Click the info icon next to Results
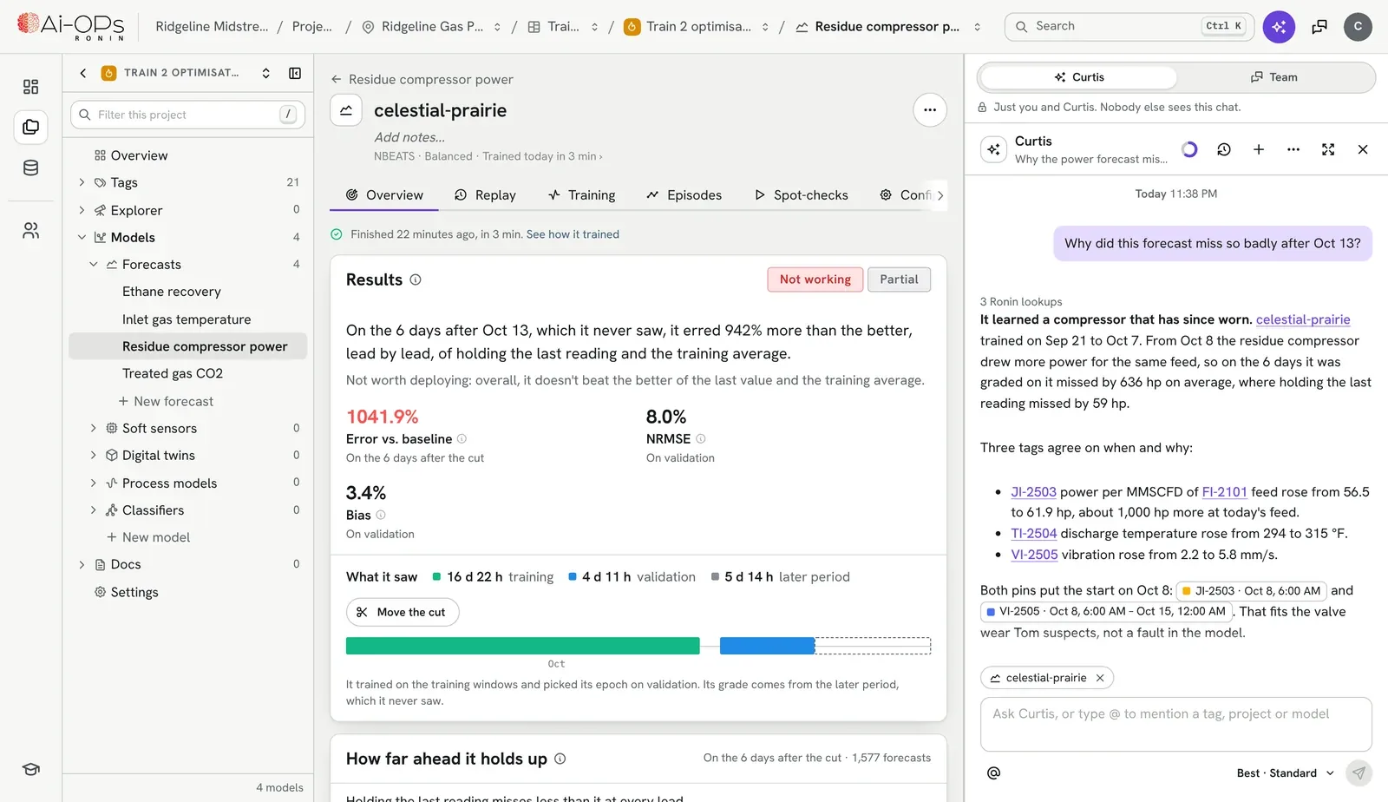1388x802 pixels. pyautogui.click(x=416, y=279)
